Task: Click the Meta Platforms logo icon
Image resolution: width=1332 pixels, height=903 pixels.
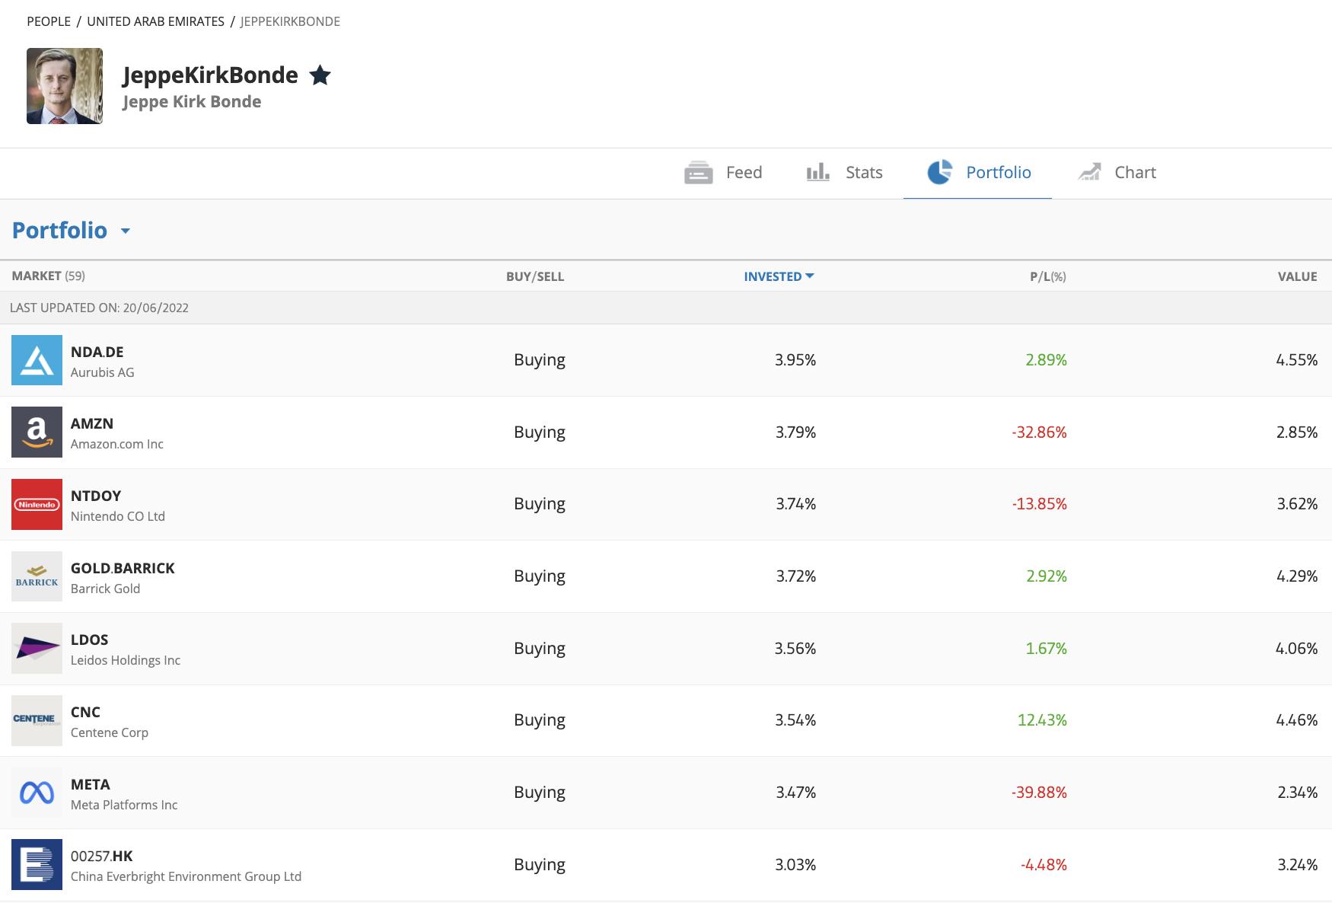Action: 37,793
